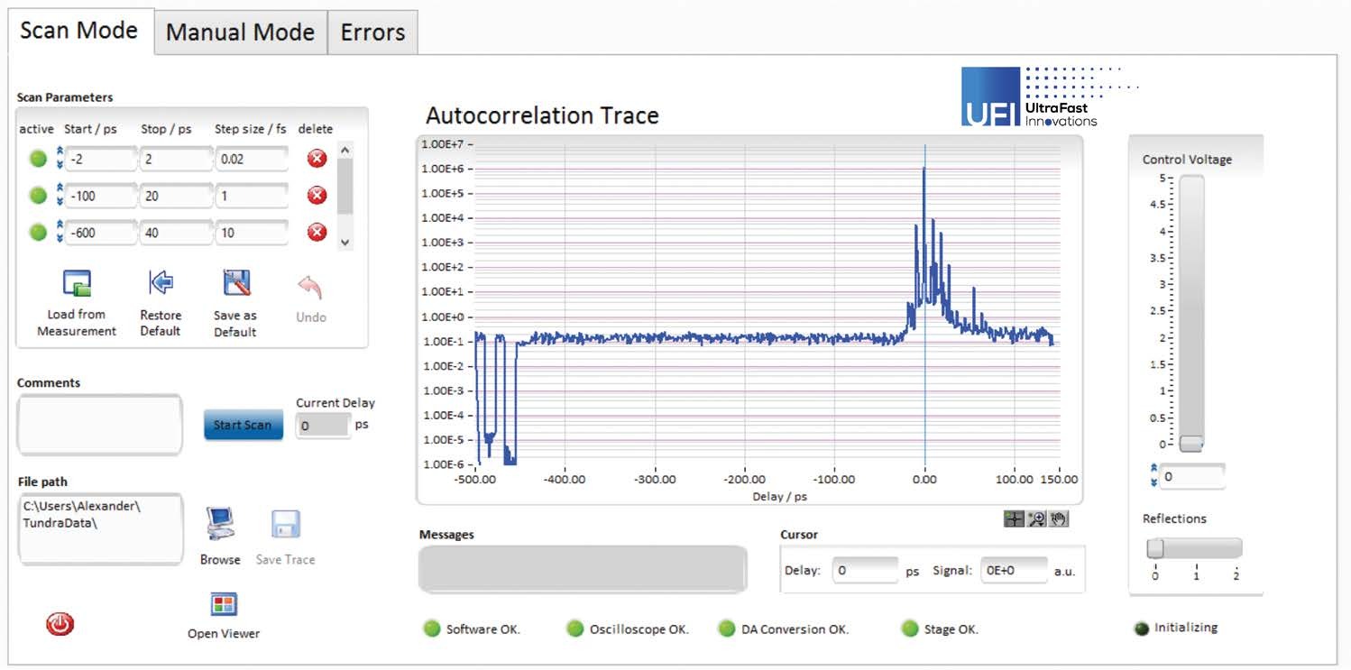The height and width of the screenshot is (670, 1351).
Task: Click the Control Voltage numeric value field
Action: click(1193, 476)
